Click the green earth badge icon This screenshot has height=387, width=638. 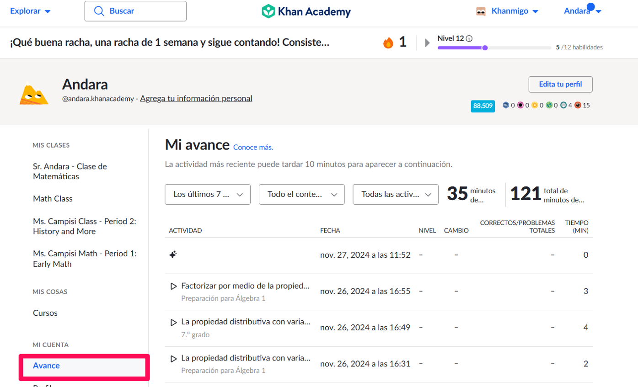click(x=549, y=105)
